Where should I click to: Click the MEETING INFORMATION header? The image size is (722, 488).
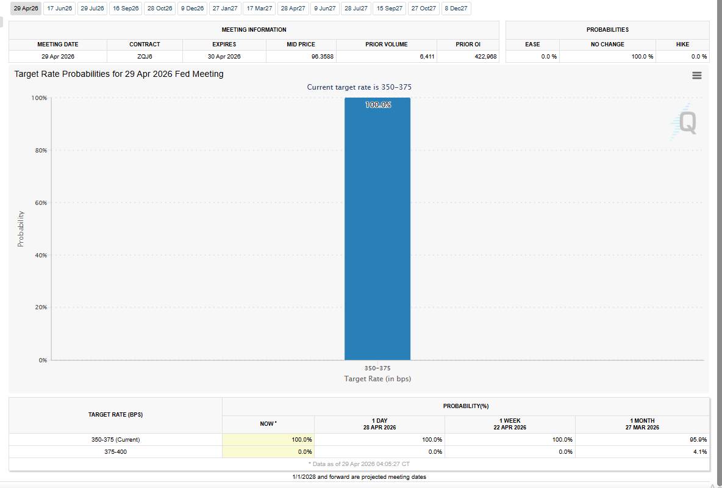pos(254,29)
